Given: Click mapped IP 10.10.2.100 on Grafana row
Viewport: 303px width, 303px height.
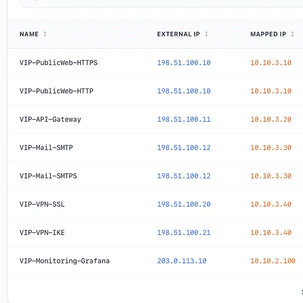Looking at the screenshot, I should pyautogui.click(x=273, y=261).
